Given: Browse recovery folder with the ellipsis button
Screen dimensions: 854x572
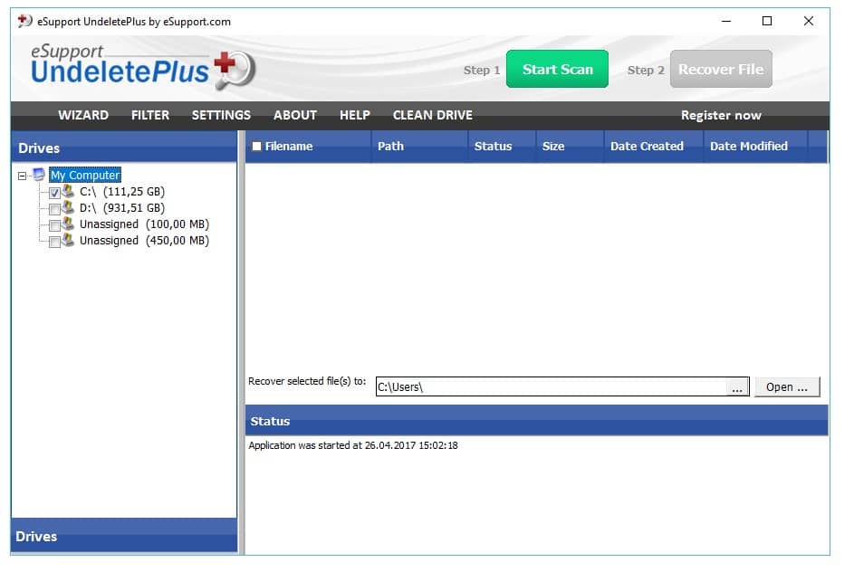Looking at the screenshot, I should pos(737,387).
